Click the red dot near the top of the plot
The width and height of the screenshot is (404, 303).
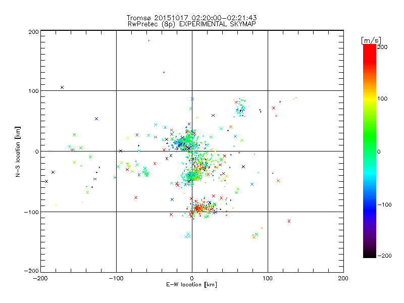149,41
